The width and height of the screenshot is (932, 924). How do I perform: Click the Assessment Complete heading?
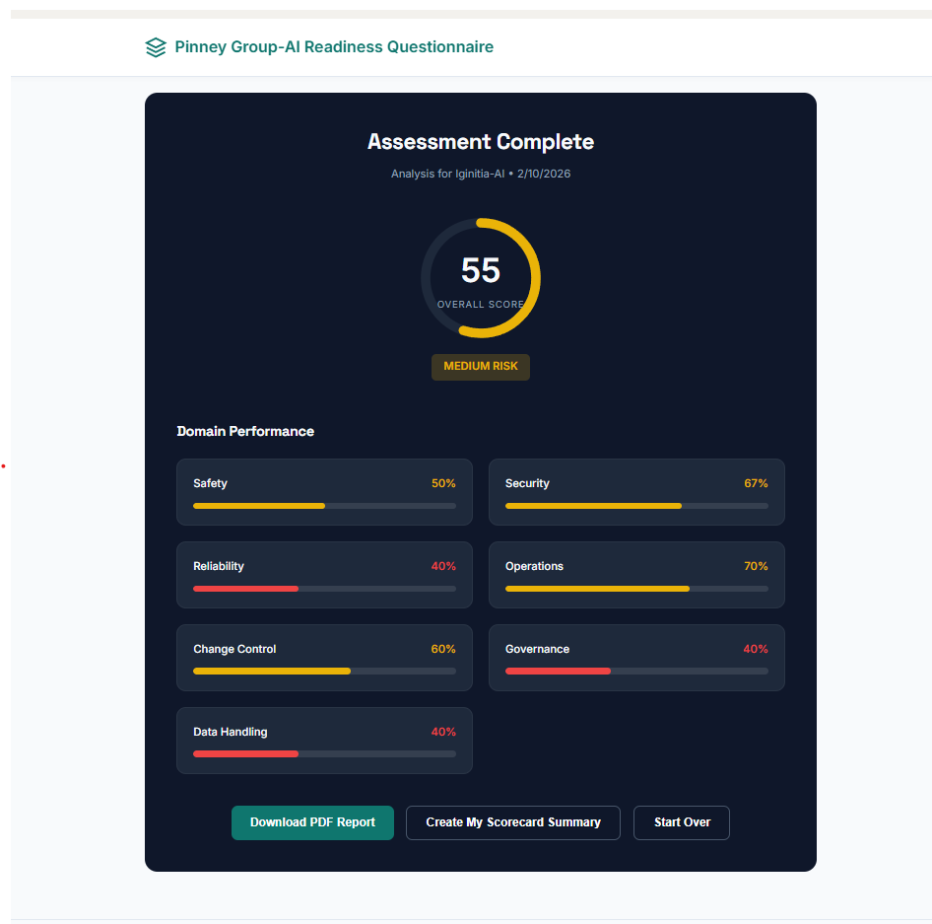pos(481,142)
